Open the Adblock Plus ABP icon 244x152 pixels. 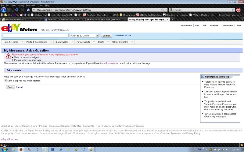pyautogui.click(x=238, y=10)
